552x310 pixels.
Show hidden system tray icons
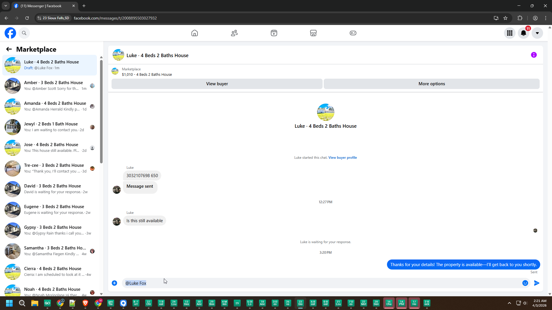click(x=509, y=303)
